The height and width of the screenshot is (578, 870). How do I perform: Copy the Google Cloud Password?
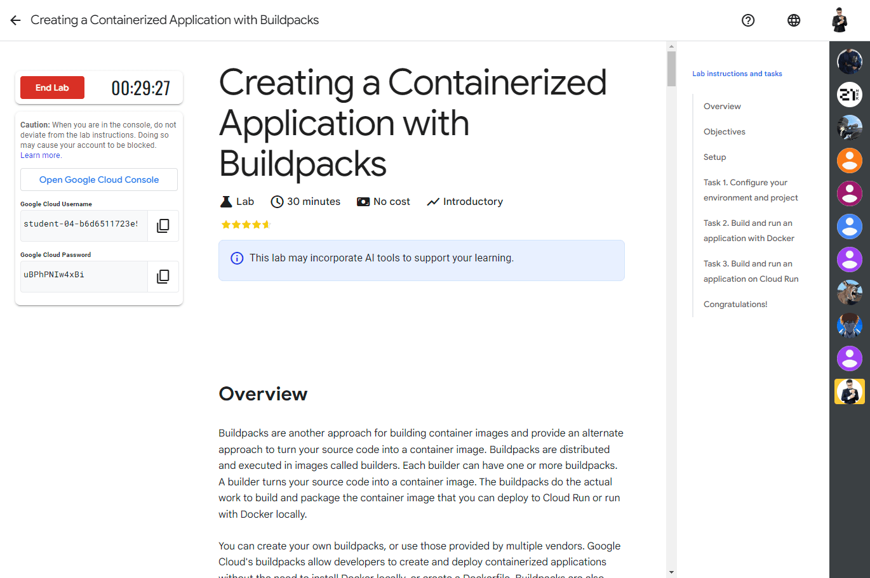(x=163, y=277)
